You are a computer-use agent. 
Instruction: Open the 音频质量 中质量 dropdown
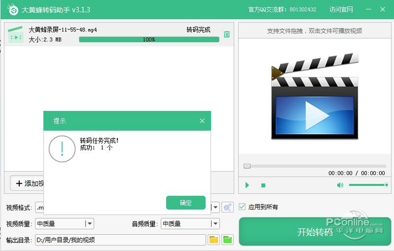pos(190,223)
